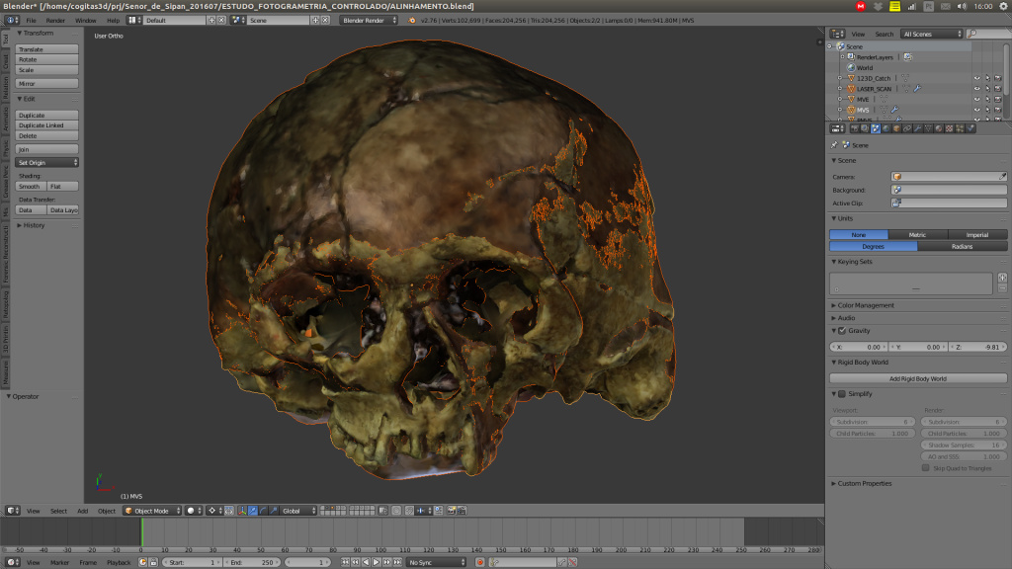The image size is (1012, 569).
Task: Toggle LASER_SCAN visibility eye icon
Action: click(x=976, y=88)
